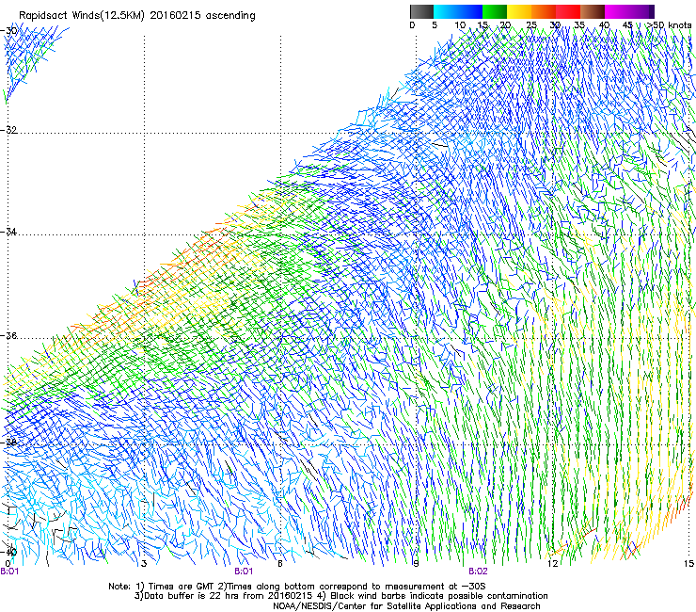Click the red 30–35 knots legend segment
This screenshot has height=612, width=696.
point(568,11)
